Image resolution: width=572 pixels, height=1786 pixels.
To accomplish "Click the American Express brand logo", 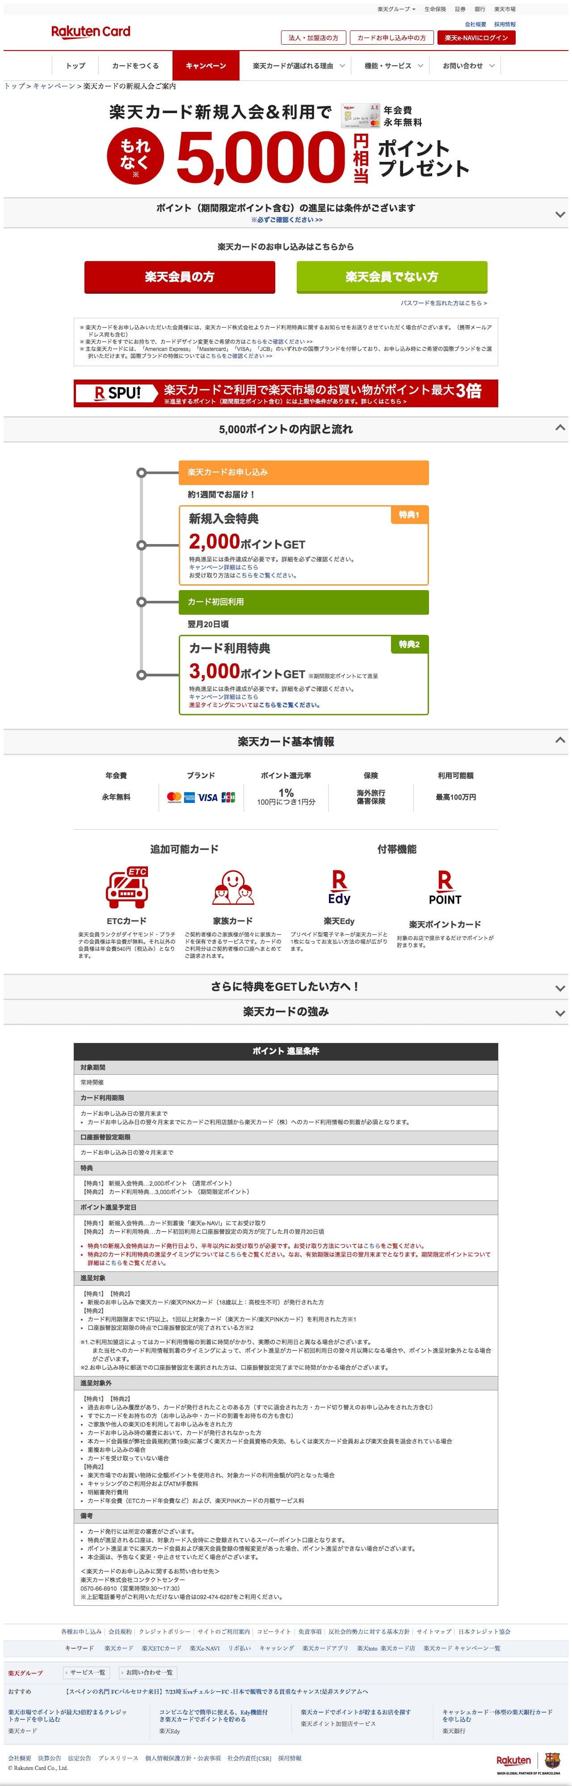I will [x=190, y=797].
